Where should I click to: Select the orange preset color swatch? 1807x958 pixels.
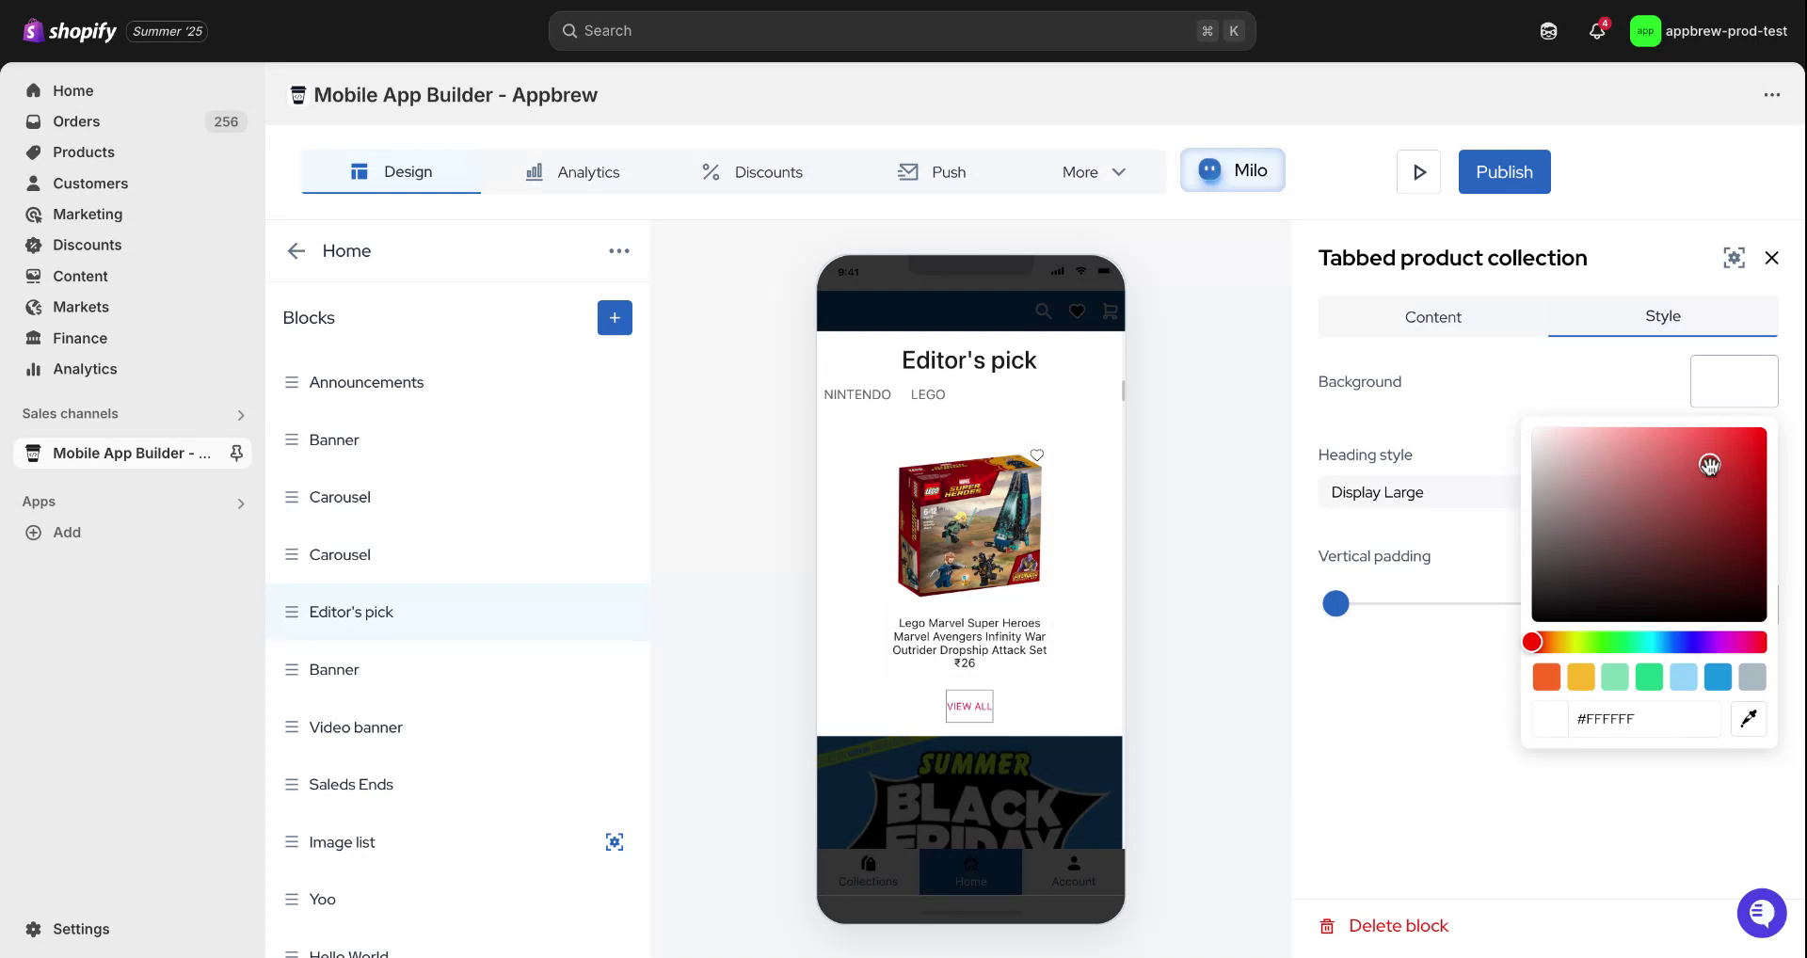1546,677
